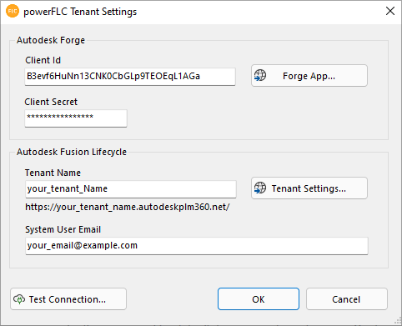Run the Test Connection… button

[68, 299]
